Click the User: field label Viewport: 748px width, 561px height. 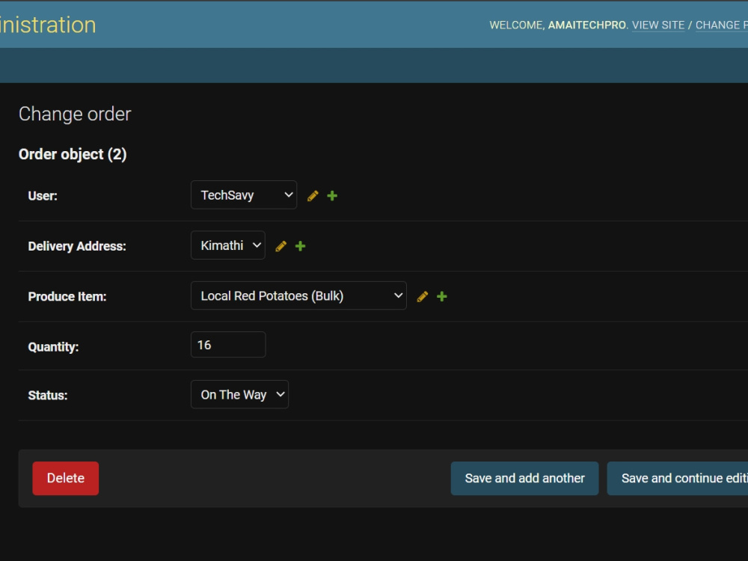click(x=43, y=196)
